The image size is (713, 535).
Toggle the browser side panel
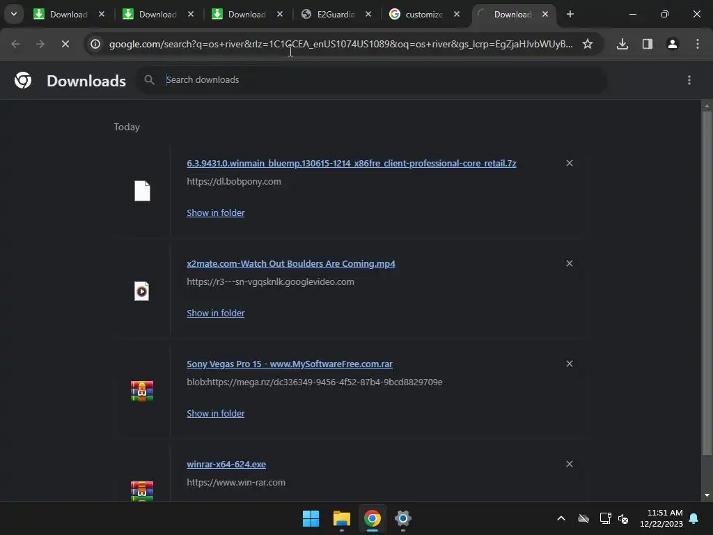pyautogui.click(x=648, y=44)
